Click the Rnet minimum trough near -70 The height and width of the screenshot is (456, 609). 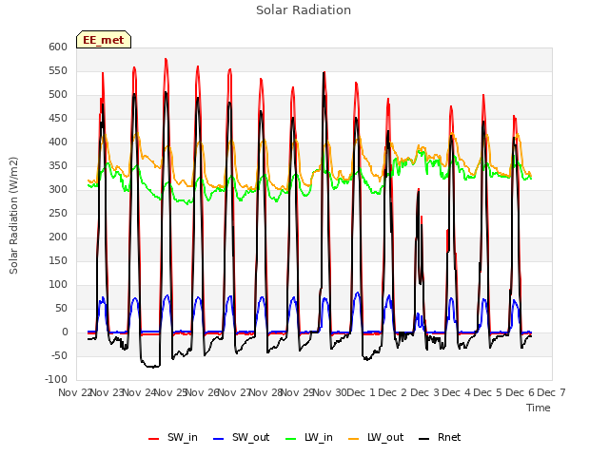[151, 366]
